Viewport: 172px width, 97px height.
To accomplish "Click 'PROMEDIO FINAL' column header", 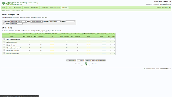I will (101, 34).
